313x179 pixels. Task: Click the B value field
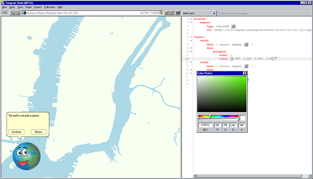tap(233, 125)
